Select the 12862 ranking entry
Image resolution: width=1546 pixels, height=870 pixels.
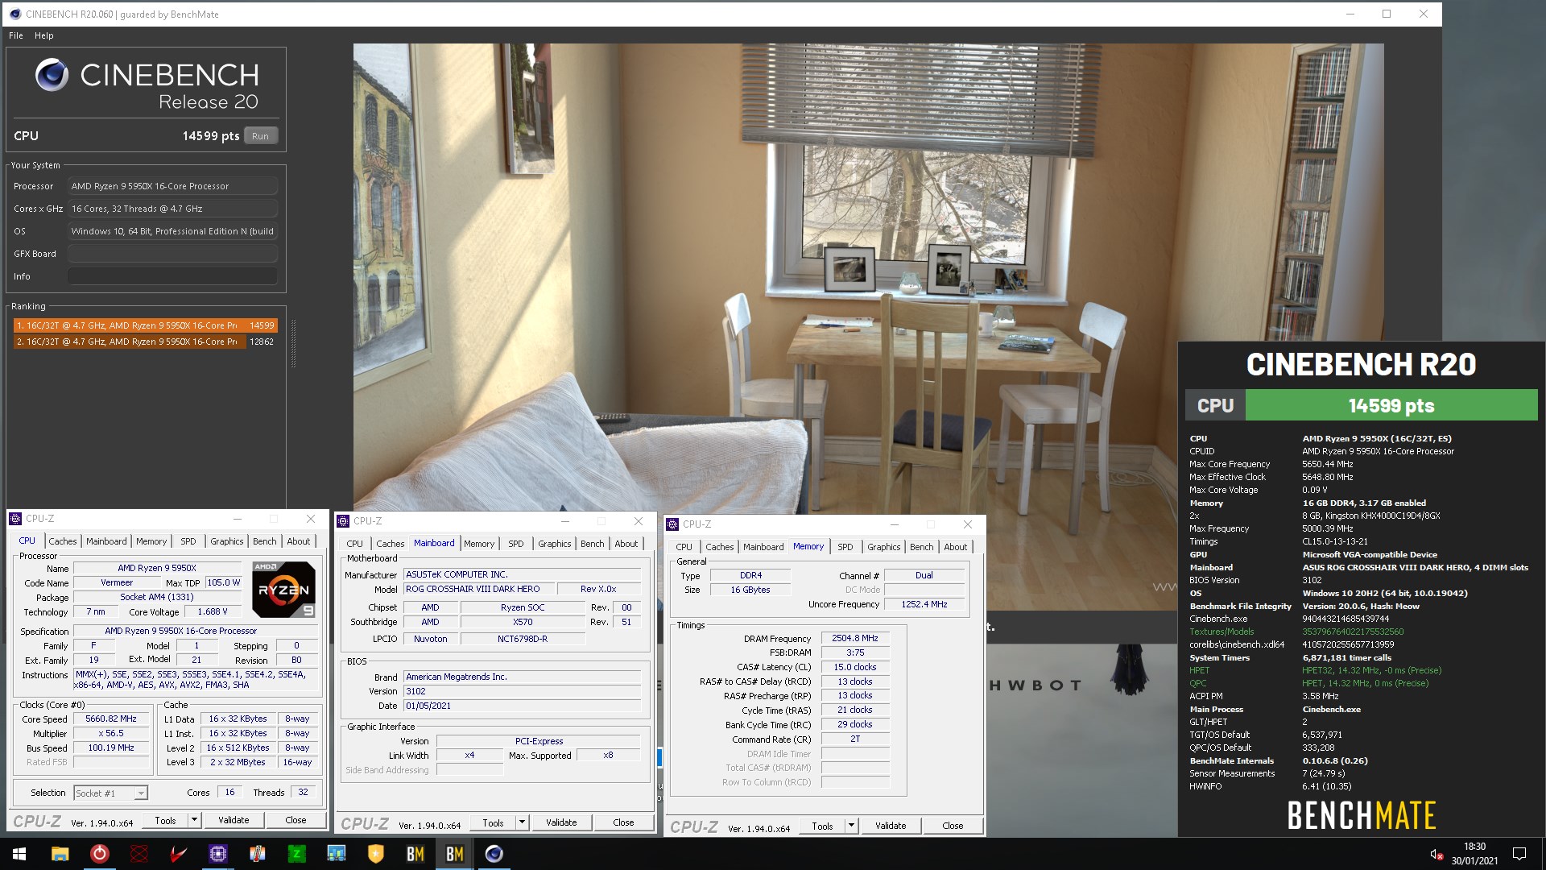(146, 342)
